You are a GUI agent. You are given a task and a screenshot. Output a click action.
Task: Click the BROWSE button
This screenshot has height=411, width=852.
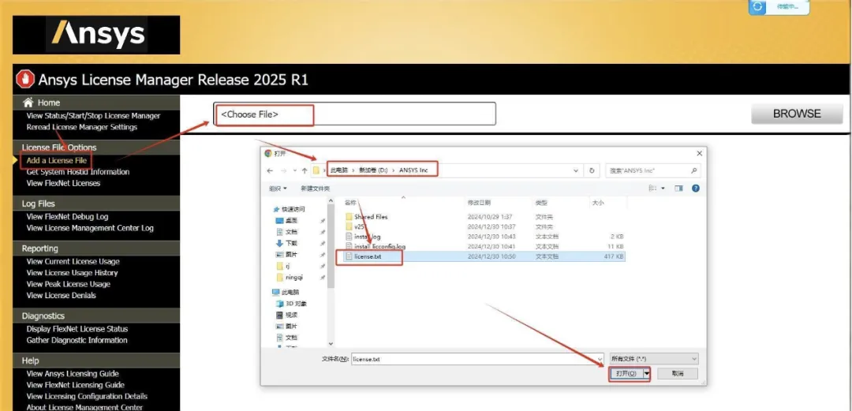pyautogui.click(x=797, y=114)
